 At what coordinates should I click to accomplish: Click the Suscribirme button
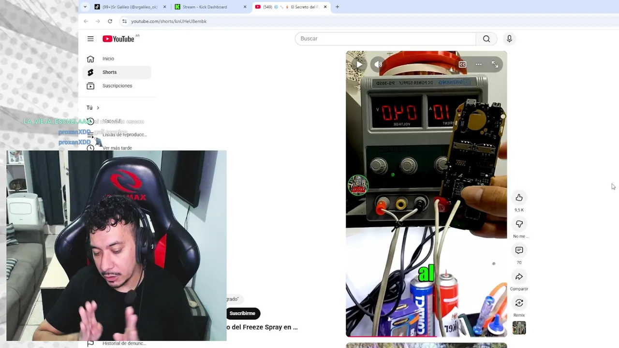click(x=242, y=313)
